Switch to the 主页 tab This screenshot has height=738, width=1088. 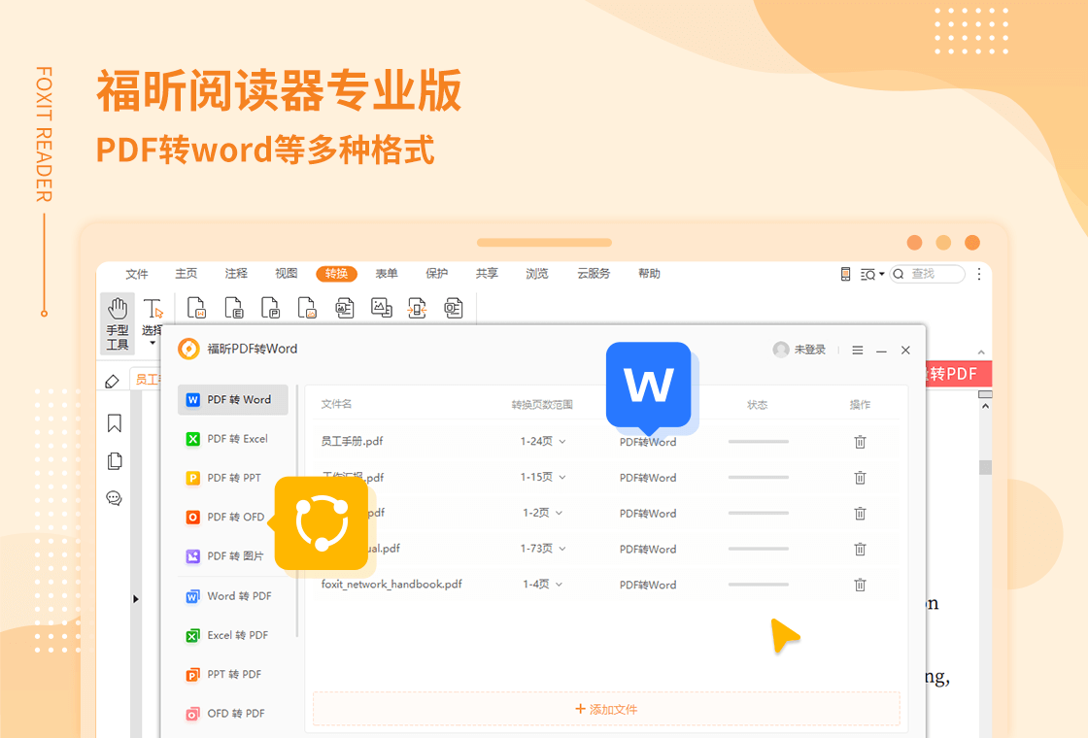point(186,274)
